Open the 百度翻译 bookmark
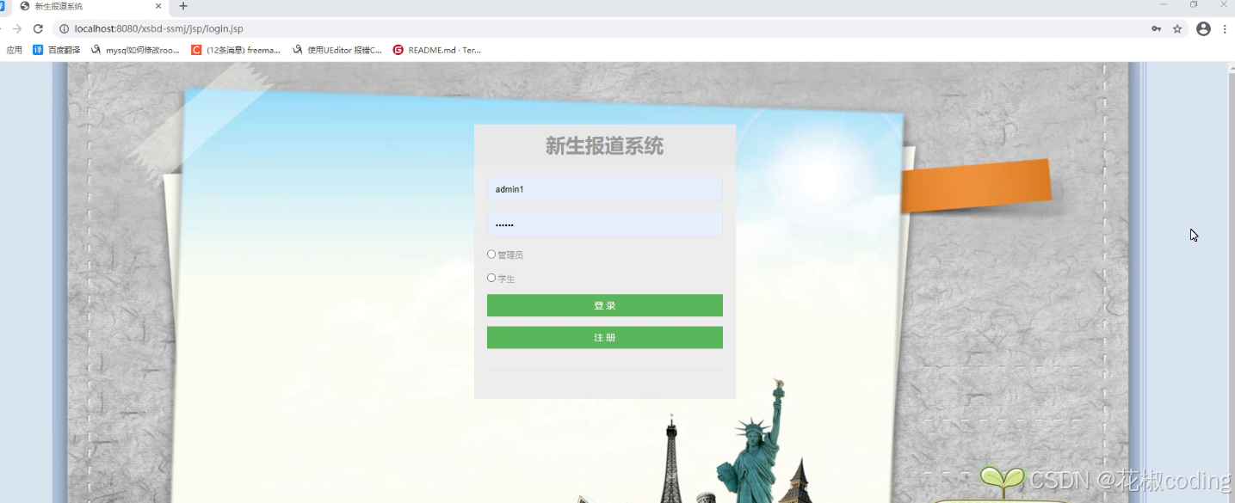 (x=57, y=50)
